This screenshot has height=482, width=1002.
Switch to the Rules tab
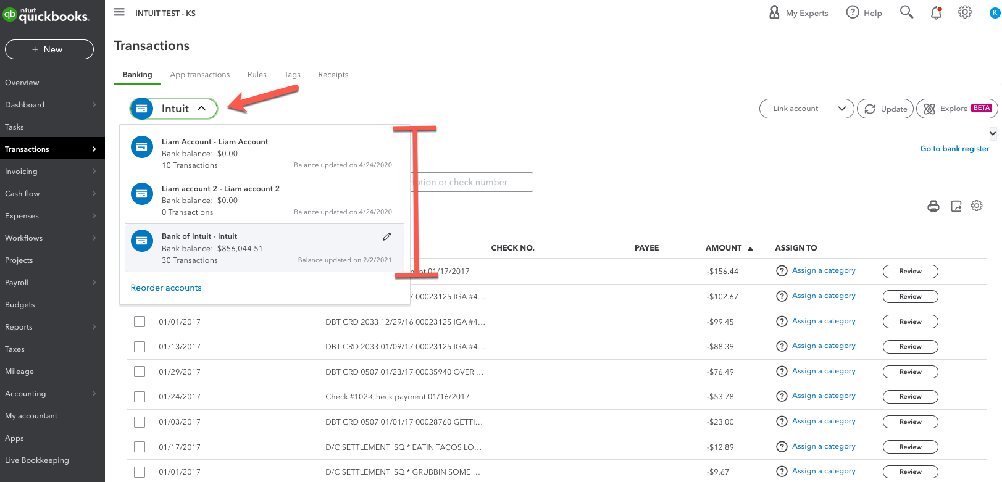257,75
